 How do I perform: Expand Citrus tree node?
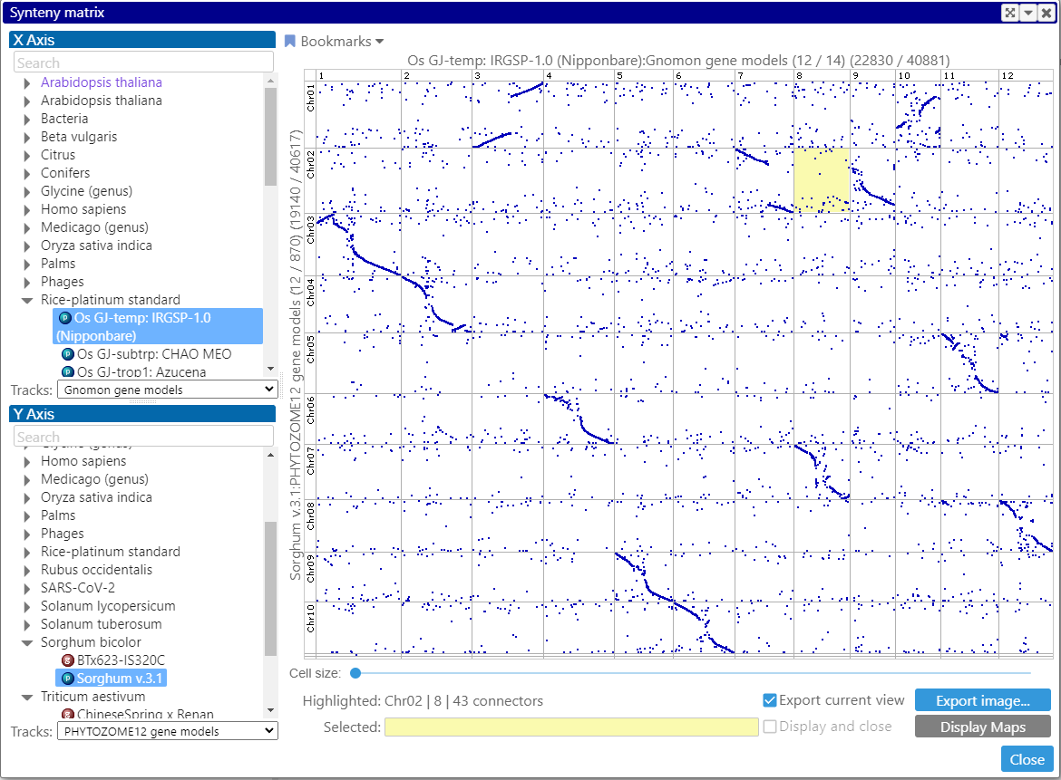[27, 156]
